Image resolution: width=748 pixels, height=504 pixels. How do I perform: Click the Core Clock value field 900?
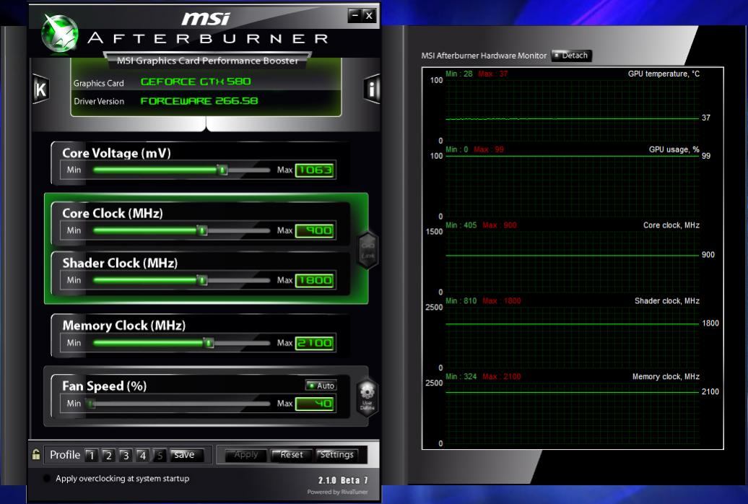[315, 231]
